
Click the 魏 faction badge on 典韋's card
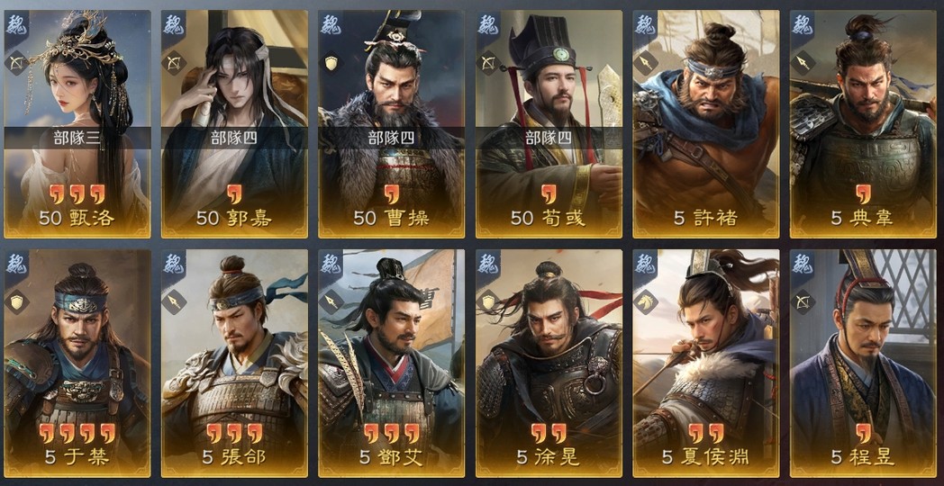point(803,24)
